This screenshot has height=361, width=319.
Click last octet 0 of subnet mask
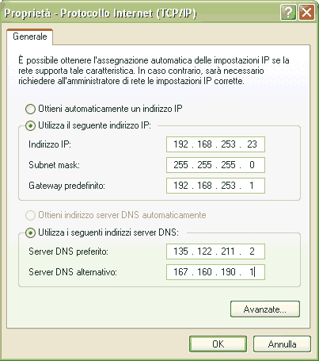coord(252,165)
